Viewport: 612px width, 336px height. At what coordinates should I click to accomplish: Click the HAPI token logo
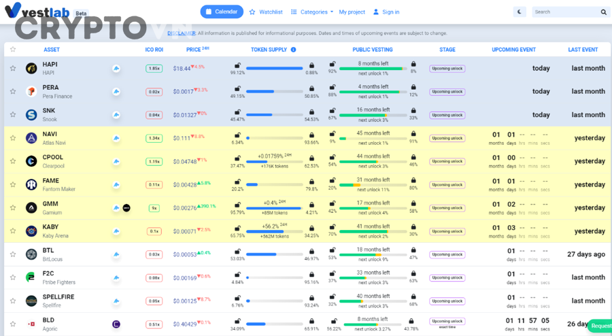(x=31, y=68)
